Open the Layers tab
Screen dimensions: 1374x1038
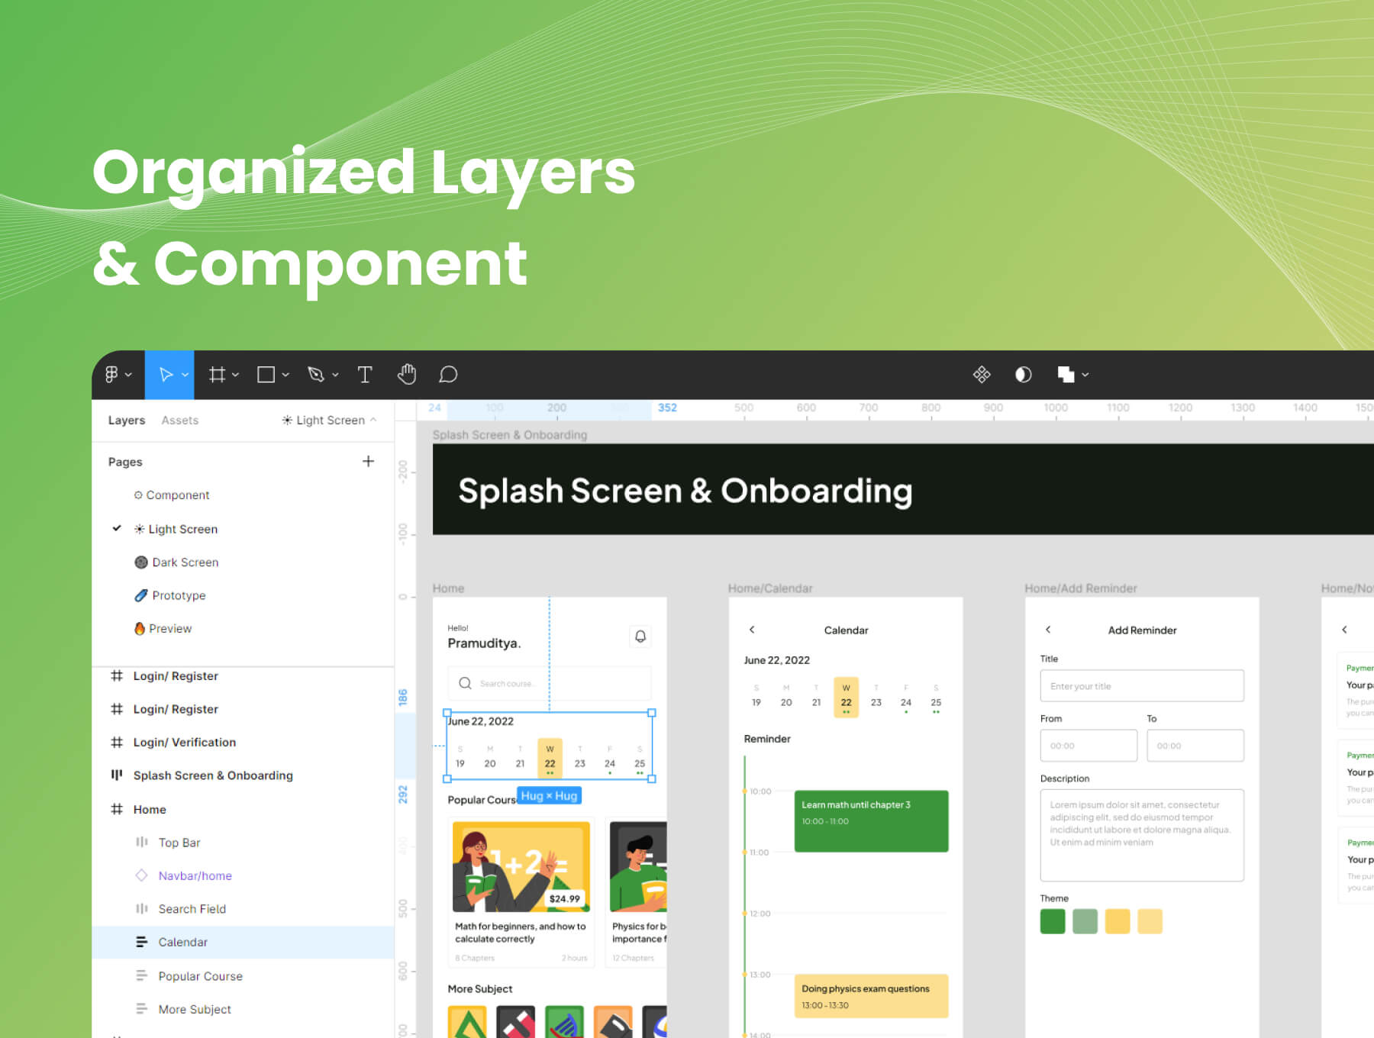coord(126,421)
